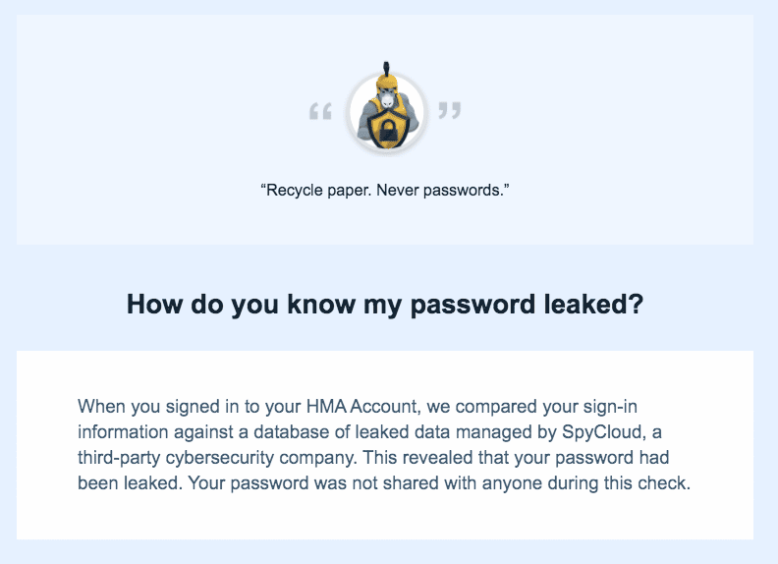Click the words "How do you" in heading
The width and height of the screenshot is (778, 564).
(202, 304)
